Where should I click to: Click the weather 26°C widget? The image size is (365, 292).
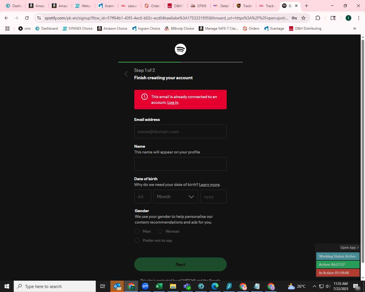tap(297, 286)
